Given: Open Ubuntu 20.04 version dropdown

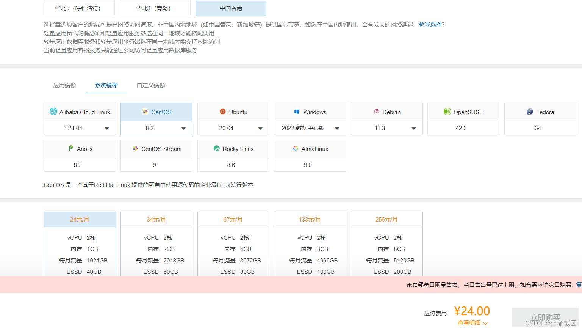Looking at the screenshot, I should pyautogui.click(x=233, y=128).
